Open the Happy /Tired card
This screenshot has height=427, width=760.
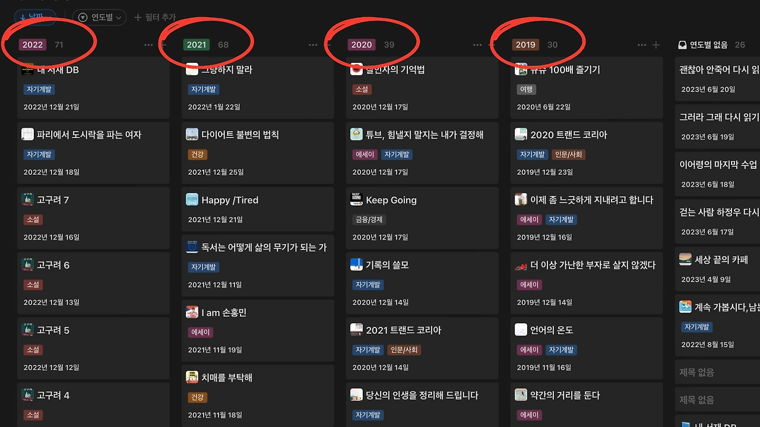coord(258,209)
